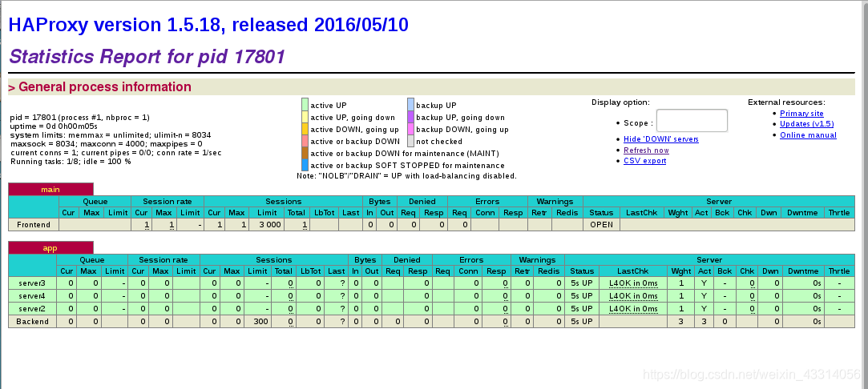Open the Hide 'DOWN' servers link

pos(661,139)
